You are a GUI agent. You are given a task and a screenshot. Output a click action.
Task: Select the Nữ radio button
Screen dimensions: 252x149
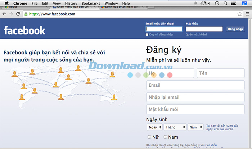[149, 137]
